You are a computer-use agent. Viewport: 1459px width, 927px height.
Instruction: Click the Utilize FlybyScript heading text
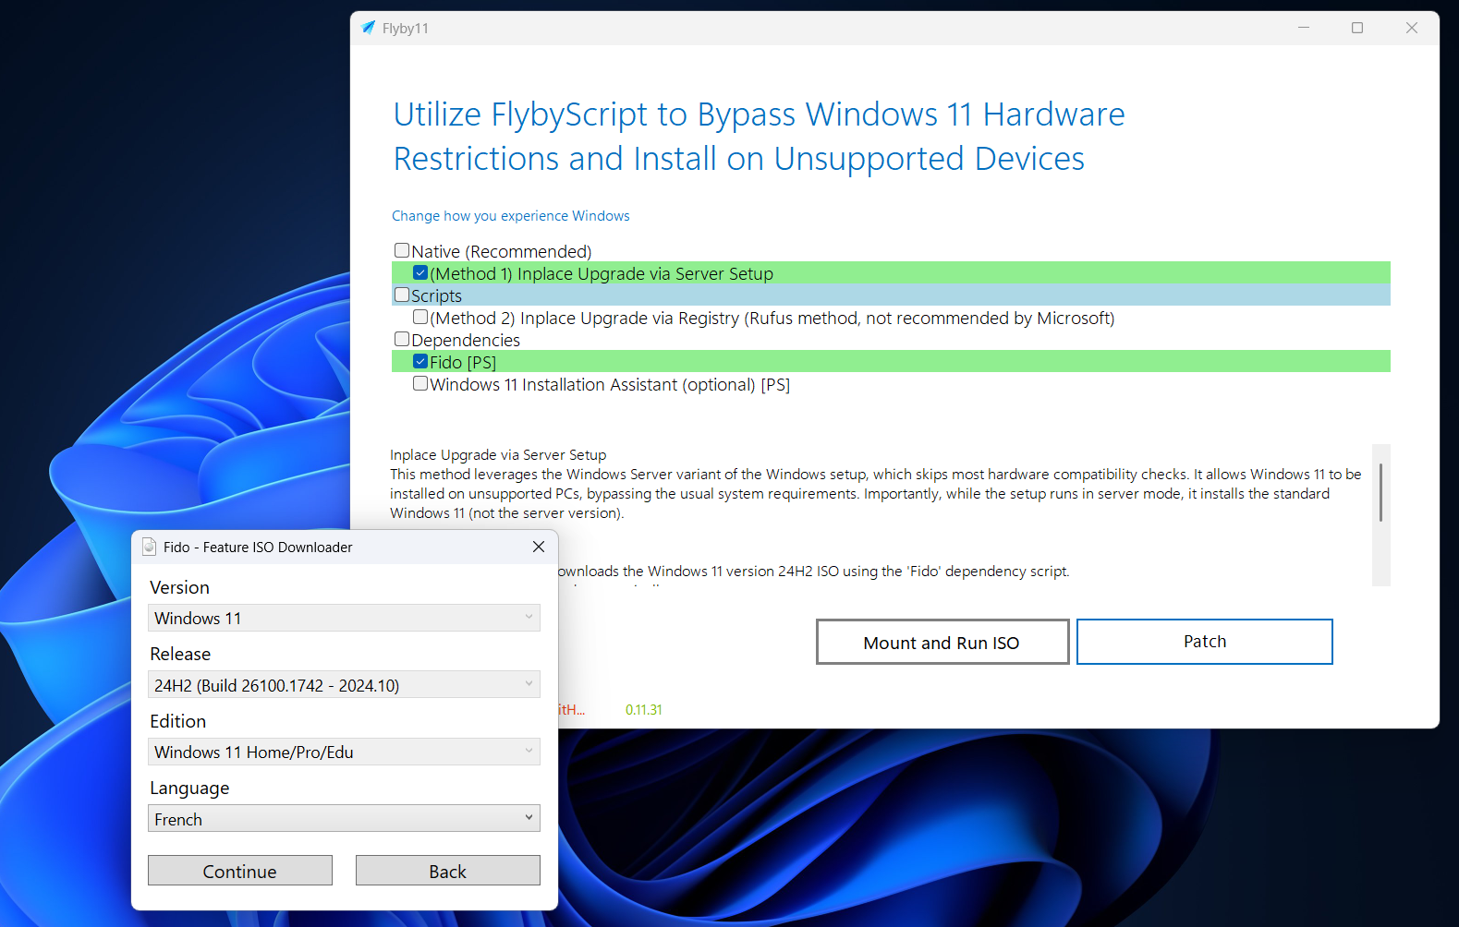760,137
